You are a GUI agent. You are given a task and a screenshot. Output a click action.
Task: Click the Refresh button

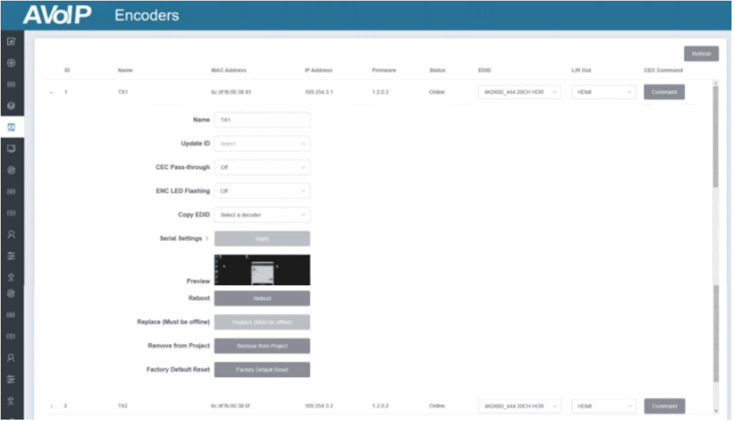pos(701,53)
